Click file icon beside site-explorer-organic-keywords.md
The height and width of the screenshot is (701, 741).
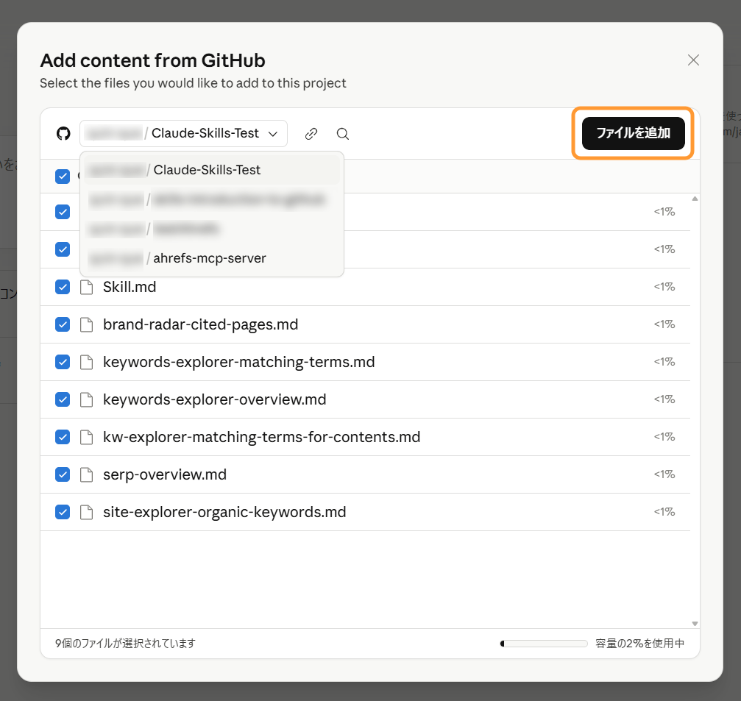click(x=87, y=512)
